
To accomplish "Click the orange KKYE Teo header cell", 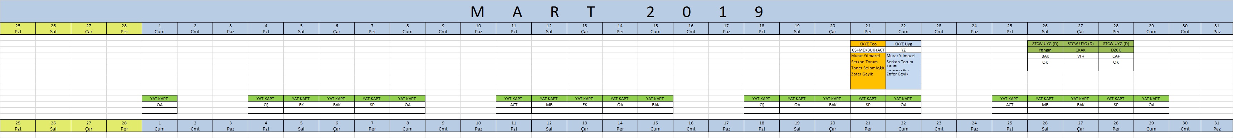I will 868,44.
